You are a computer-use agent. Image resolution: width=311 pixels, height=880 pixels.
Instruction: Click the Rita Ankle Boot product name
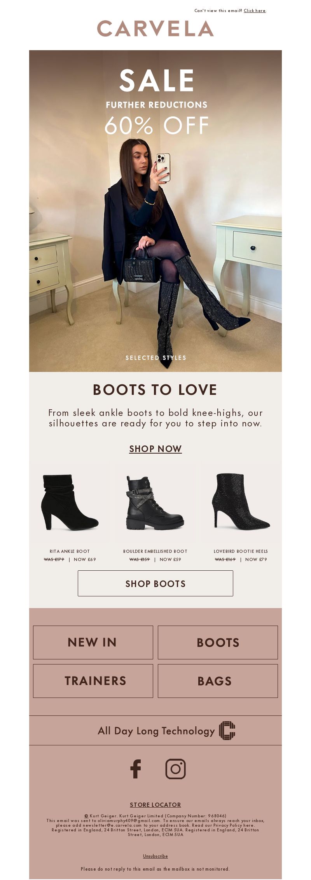coord(70,551)
